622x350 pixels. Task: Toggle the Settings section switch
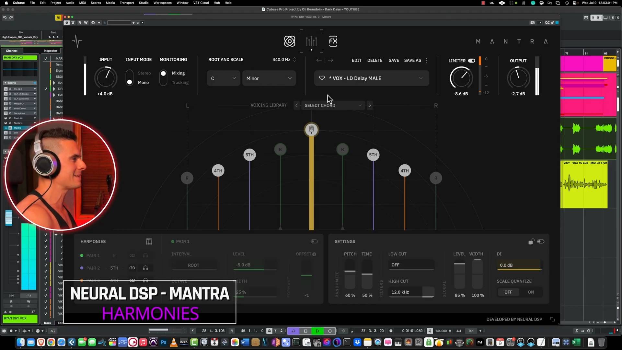(x=541, y=241)
